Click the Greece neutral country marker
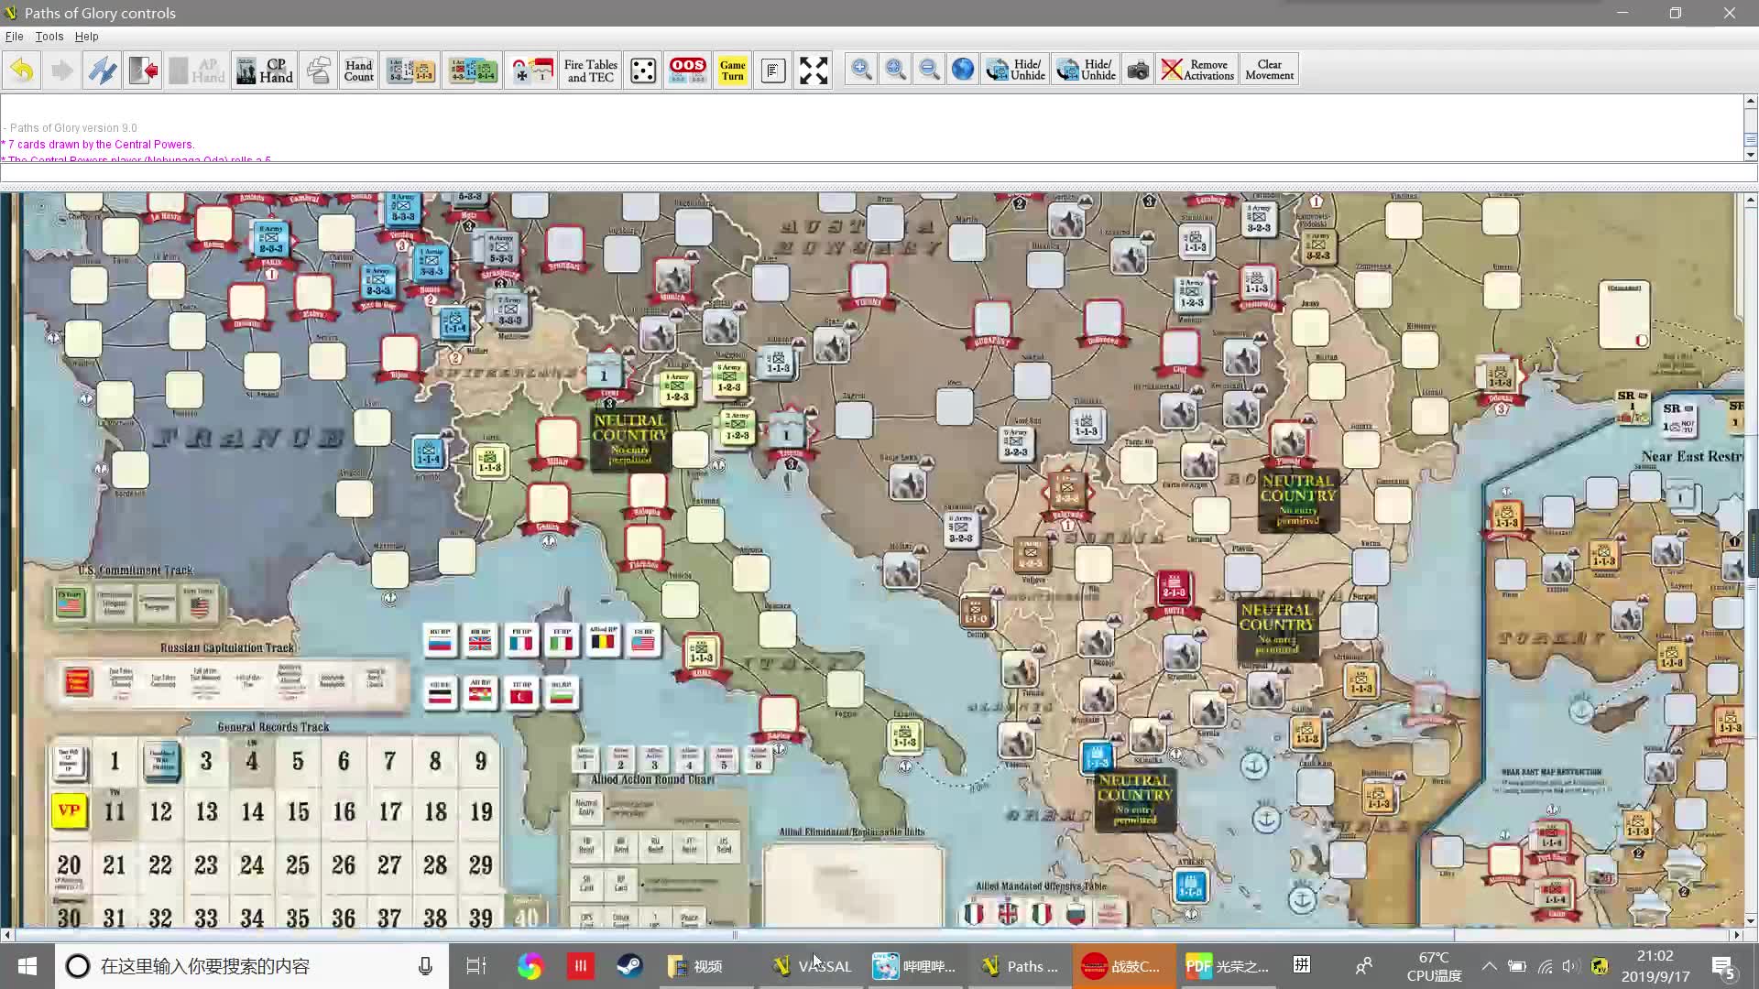1759x989 pixels. (x=1135, y=800)
